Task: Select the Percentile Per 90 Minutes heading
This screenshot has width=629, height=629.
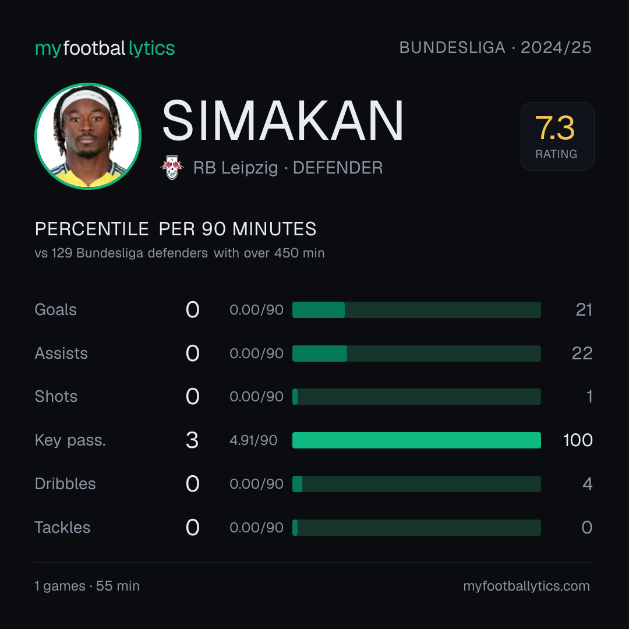Action: tap(175, 229)
